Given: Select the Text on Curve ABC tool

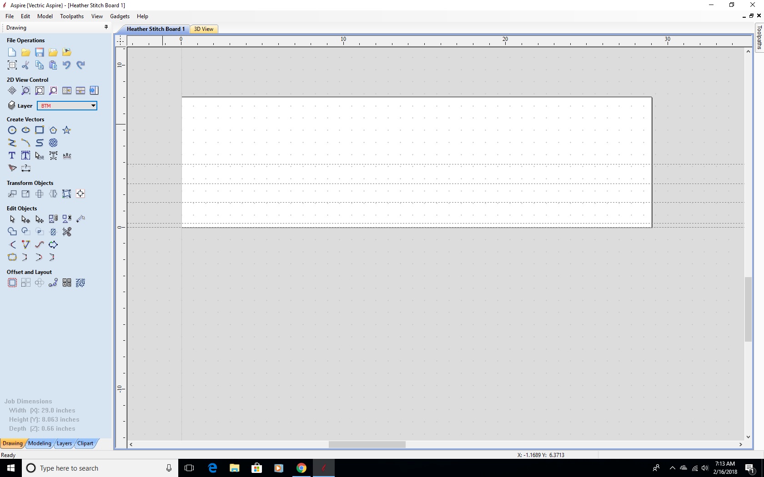Looking at the screenshot, I should point(67,156).
